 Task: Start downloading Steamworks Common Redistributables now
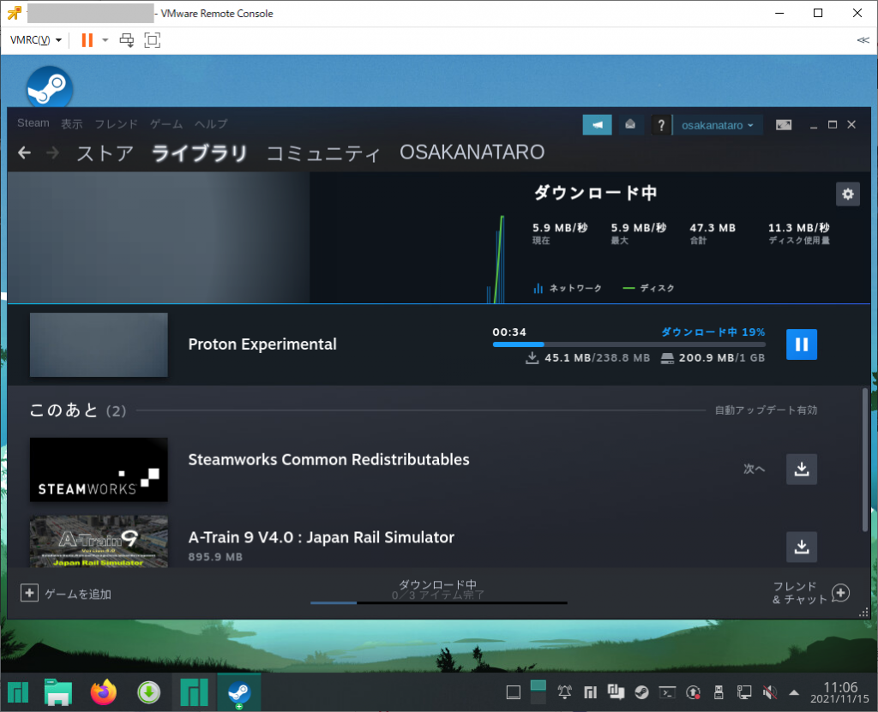802,469
